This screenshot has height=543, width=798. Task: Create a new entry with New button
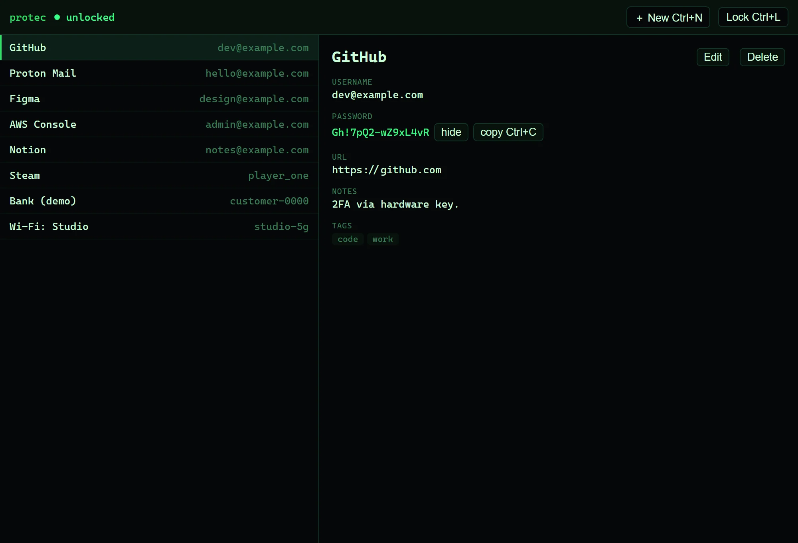pyautogui.click(x=668, y=18)
